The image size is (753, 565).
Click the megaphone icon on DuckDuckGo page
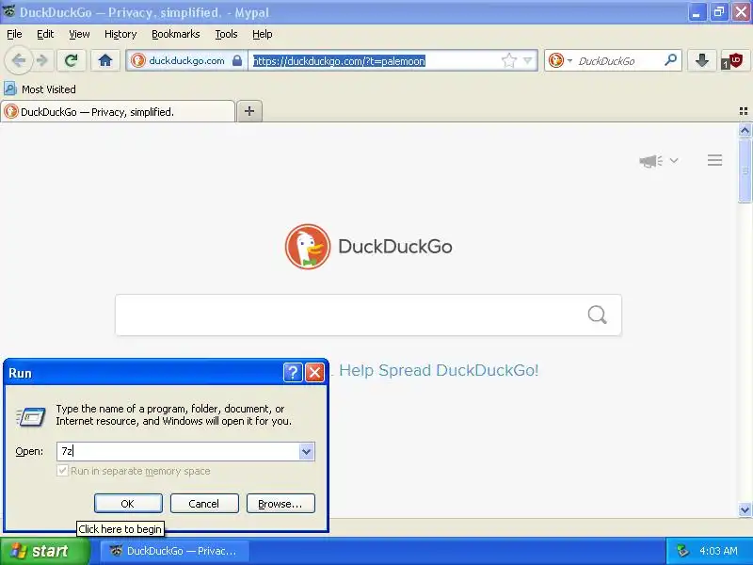[650, 160]
